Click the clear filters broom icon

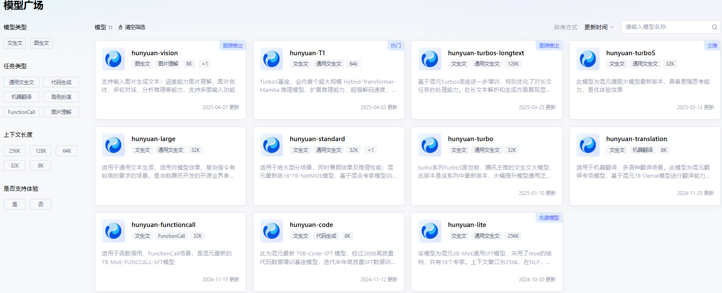tap(121, 27)
